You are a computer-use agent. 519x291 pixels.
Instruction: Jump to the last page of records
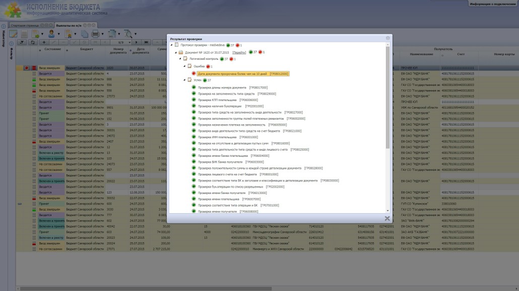[146, 42]
